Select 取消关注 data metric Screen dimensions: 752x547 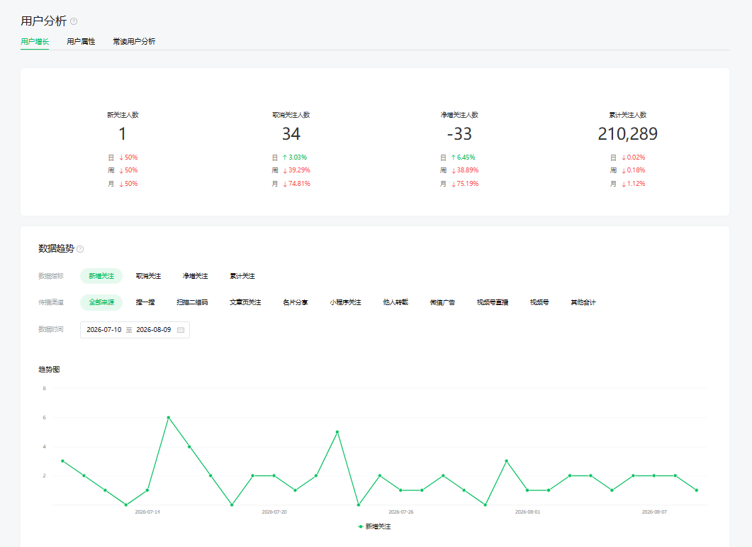click(148, 276)
